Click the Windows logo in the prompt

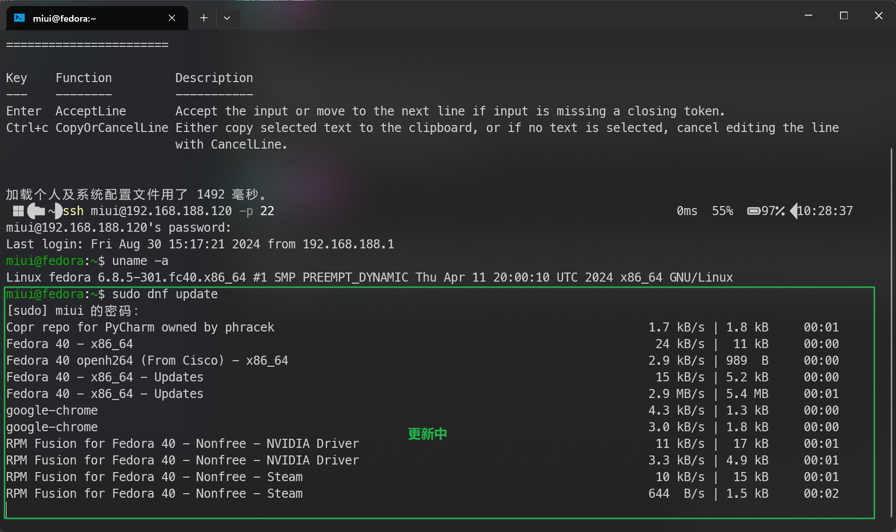[x=19, y=211]
